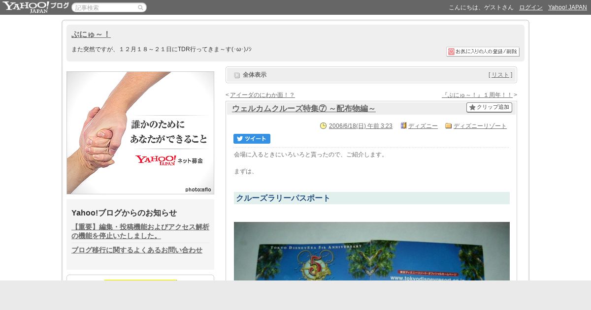Click the Yahoo! JAPAN Blog logo
The image size is (591, 310).
(x=35, y=7)
